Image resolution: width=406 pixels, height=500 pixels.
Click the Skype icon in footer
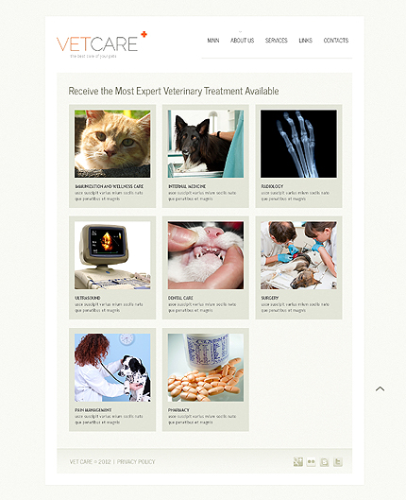coord(325,462)
